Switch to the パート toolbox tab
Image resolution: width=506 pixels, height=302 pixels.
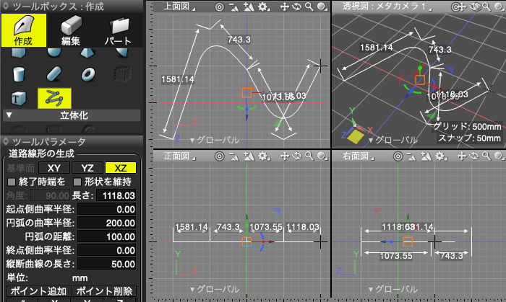[x=118, y=30]
